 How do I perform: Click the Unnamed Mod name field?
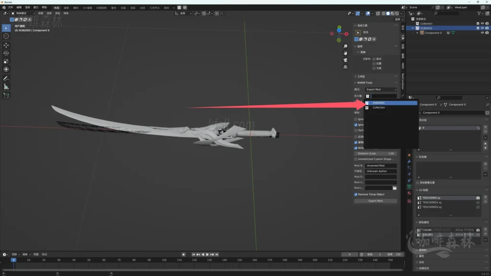(381, 166)
